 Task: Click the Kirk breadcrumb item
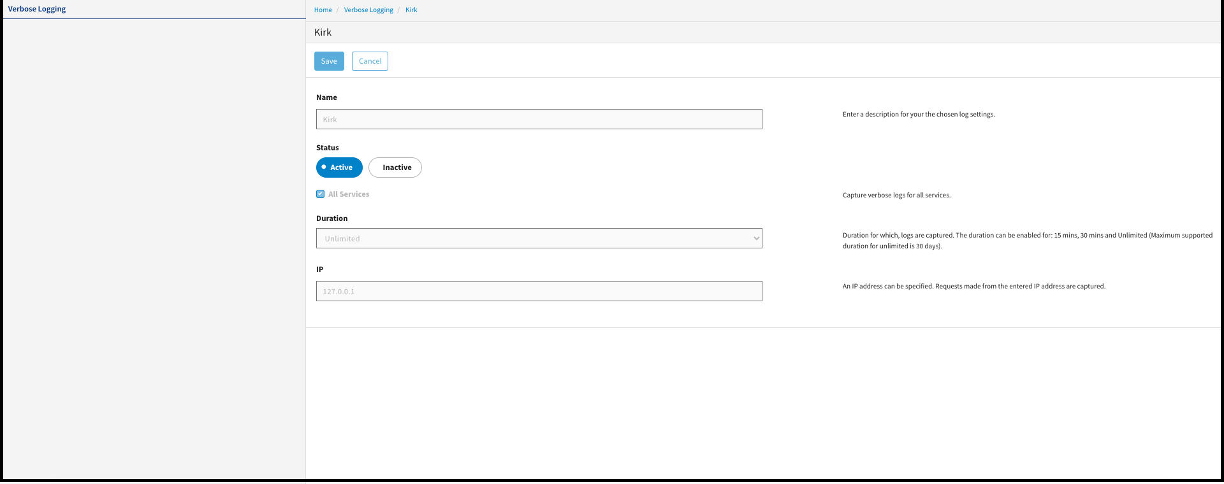click(411, 10)
